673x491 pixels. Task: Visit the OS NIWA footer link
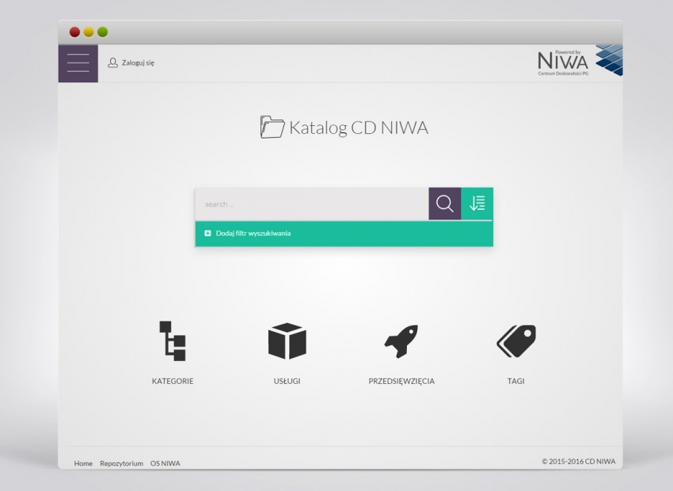(x=165, y=463)
